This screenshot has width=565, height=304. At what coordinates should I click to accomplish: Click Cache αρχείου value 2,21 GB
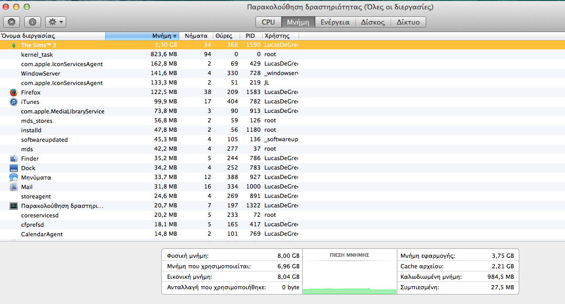pyautogui.click(x=502, y=266)
